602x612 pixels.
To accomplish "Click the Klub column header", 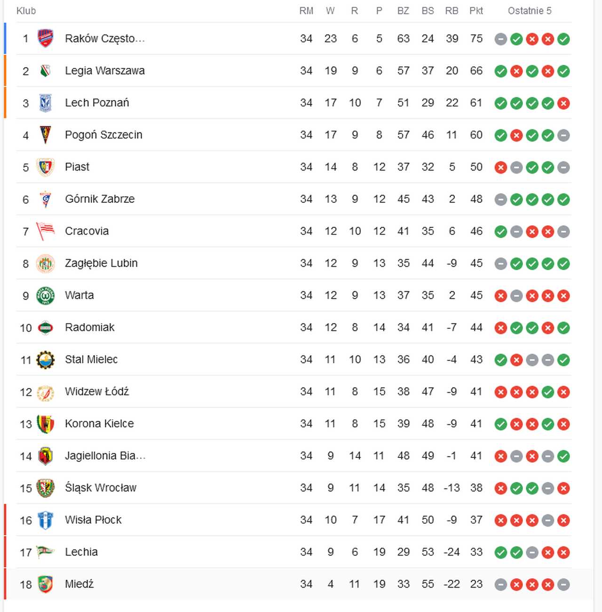I will (26, 11).
